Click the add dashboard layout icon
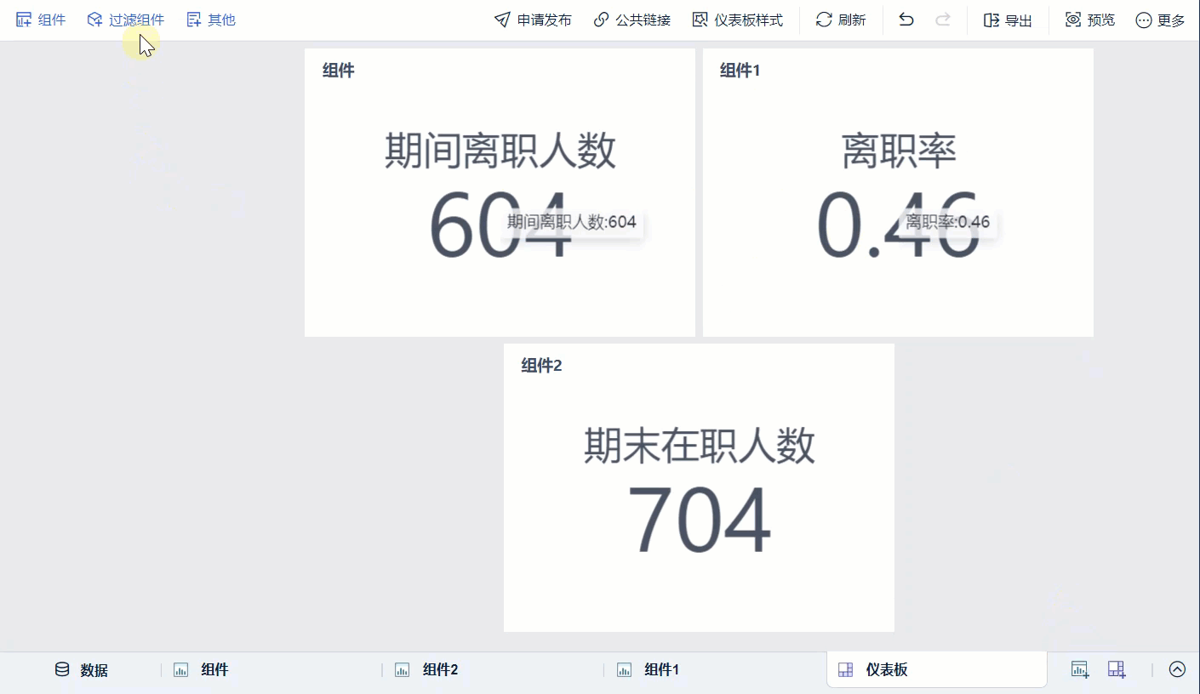The height and width of the screenshot is (694, 1200). coord(1116,669)
